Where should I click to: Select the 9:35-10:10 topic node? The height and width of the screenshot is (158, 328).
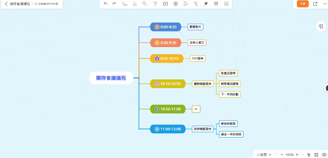(x=167, y=59)
